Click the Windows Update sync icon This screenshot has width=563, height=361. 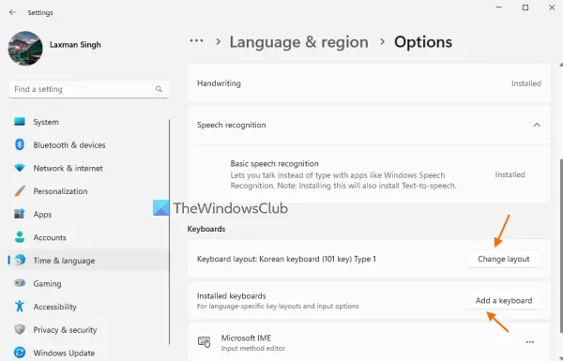(20, 353)
